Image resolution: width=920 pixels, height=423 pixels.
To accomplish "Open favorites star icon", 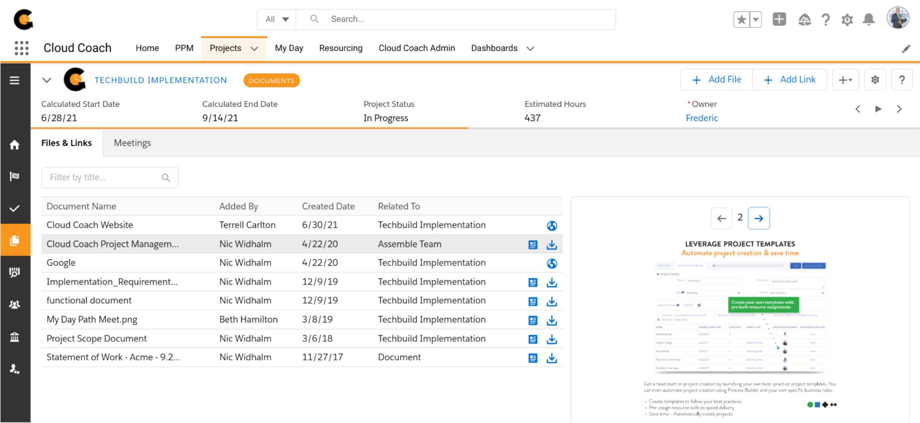I will click(x=742, y=20).
